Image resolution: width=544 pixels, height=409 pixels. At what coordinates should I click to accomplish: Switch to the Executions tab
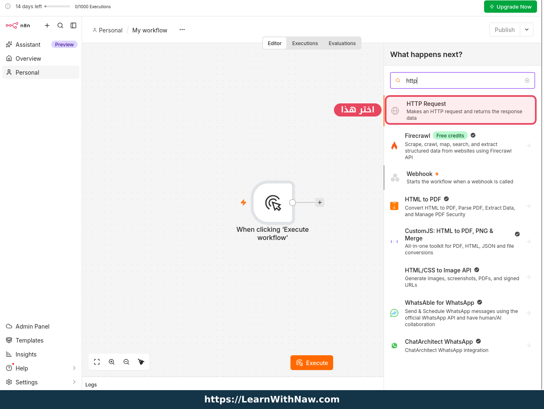(x=305, y=43)
